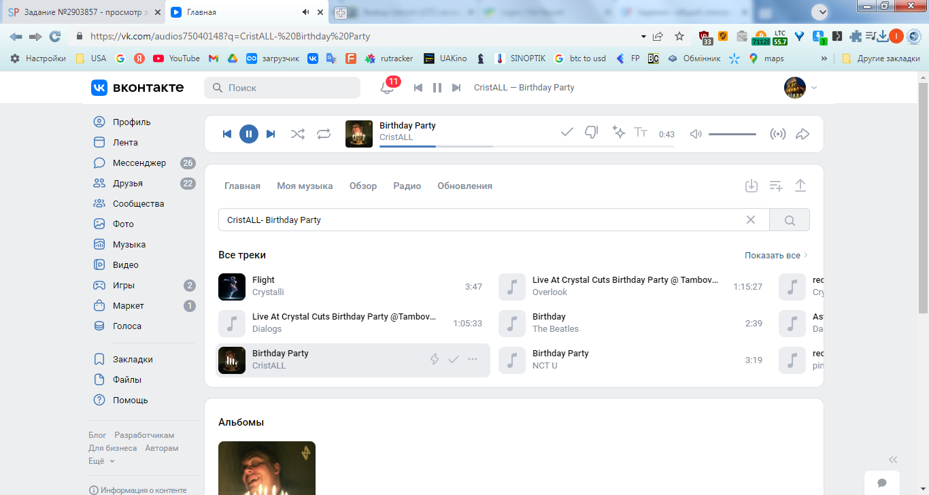The image size is (929, 495).
Task: Click the double-chevron collapse icon above the chat button
Action: click(x=893, y=460)
